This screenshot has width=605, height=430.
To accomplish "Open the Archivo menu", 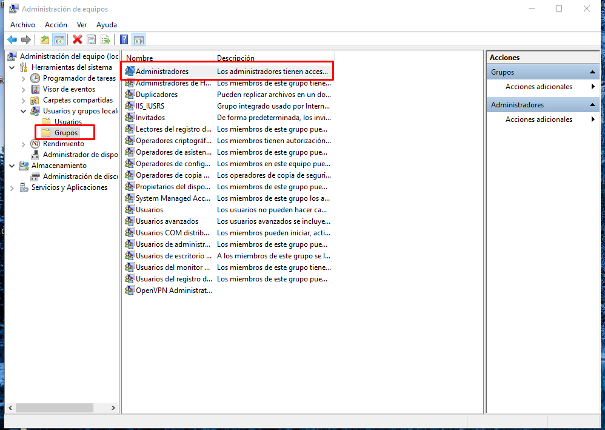I will tap(22, 25).
